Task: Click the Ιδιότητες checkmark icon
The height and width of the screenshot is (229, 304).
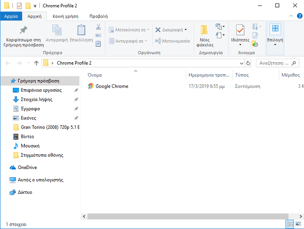Action: (x=240, y=30)
